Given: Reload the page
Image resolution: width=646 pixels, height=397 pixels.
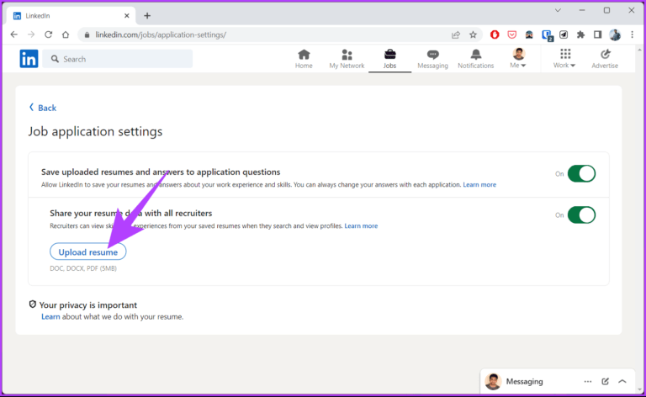Looking at the screenshot, I should pos(49,34).
